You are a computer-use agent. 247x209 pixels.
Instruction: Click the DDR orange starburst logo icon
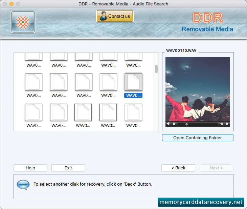(23, 22)
